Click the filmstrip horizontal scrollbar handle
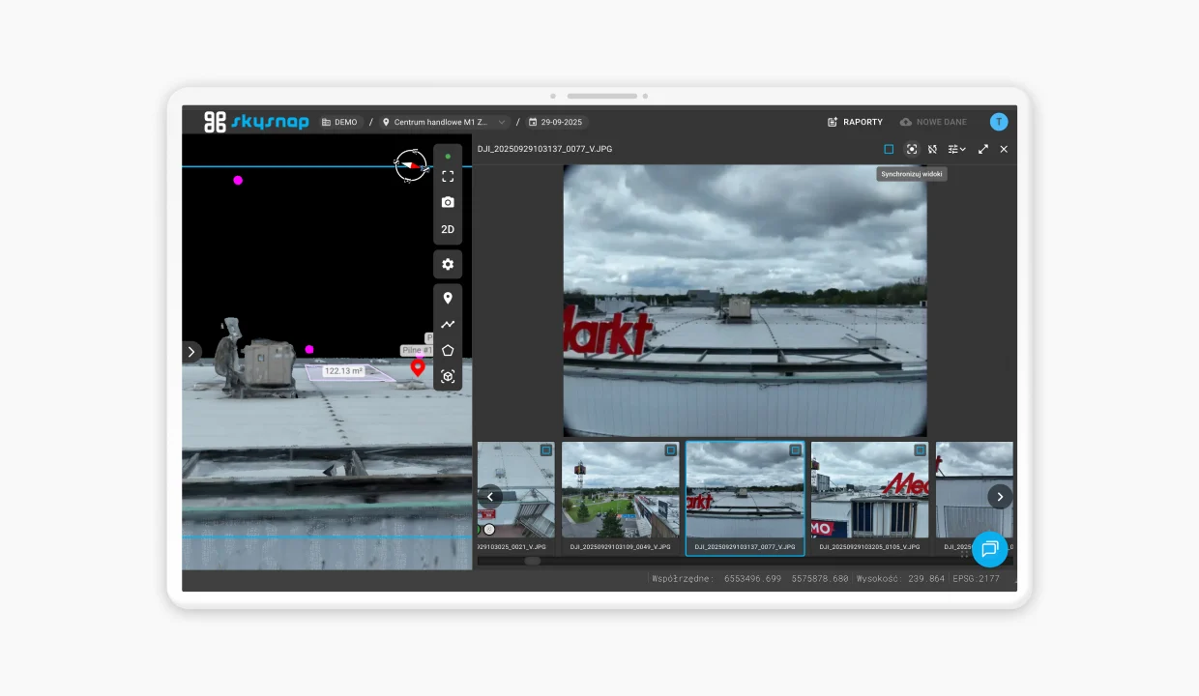The height and width of the screenshot is (696, 1199). 533,561
